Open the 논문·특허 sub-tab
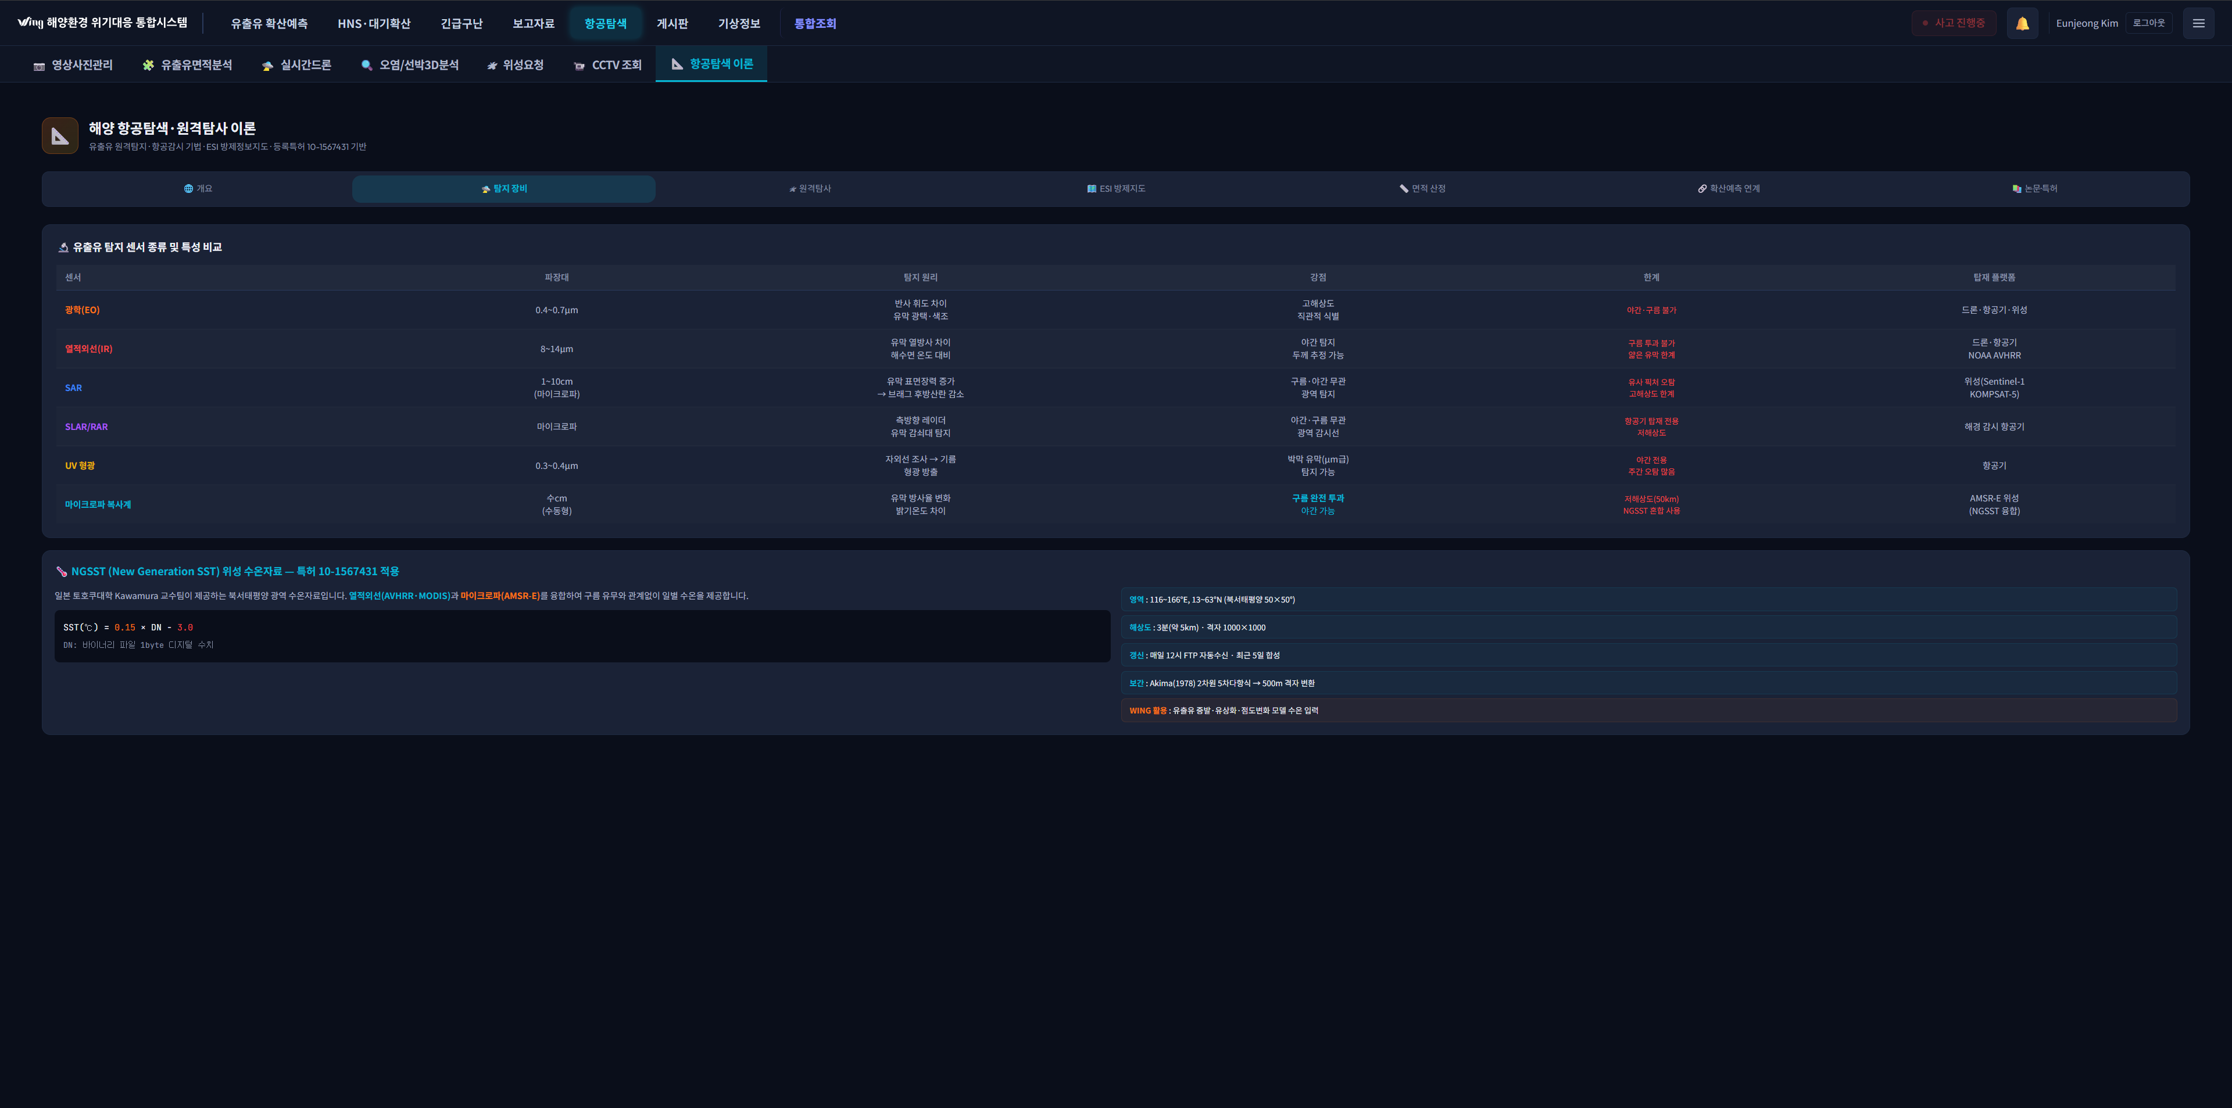The image size is (2232, 1108). pos(2034,189)
